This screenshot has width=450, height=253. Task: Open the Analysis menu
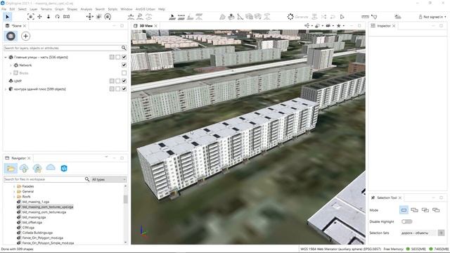coord(86,9)
